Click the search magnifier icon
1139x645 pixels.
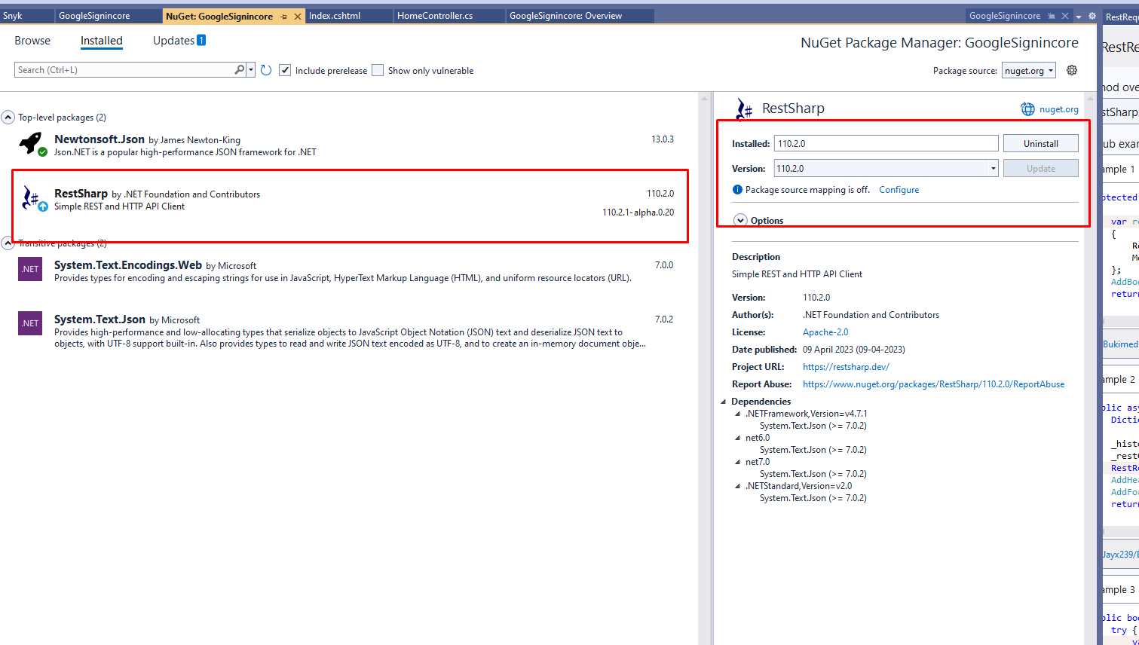(x=240, y=69)
